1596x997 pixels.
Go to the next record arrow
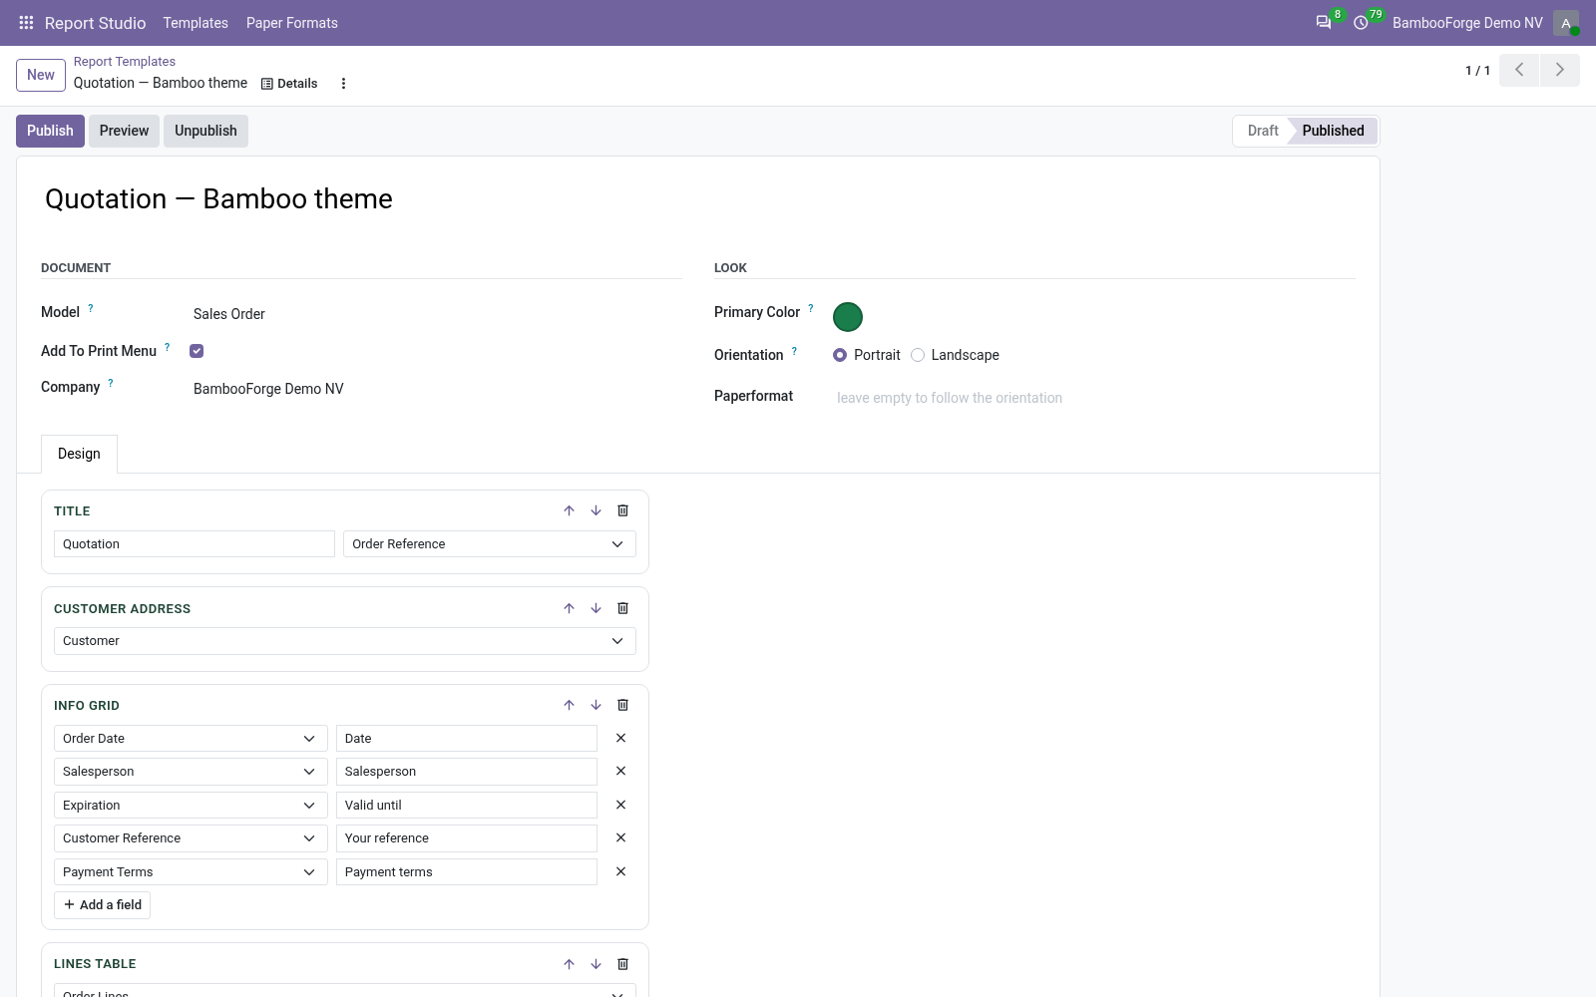[x=1560, y=70]
